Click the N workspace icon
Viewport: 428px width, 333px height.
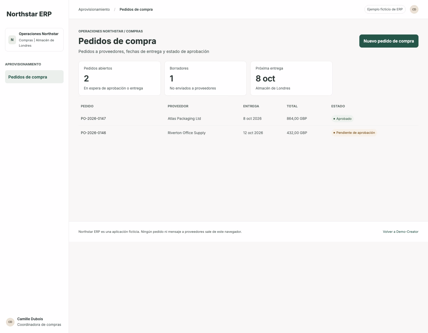pyautogui.click(x=12, y=40)
